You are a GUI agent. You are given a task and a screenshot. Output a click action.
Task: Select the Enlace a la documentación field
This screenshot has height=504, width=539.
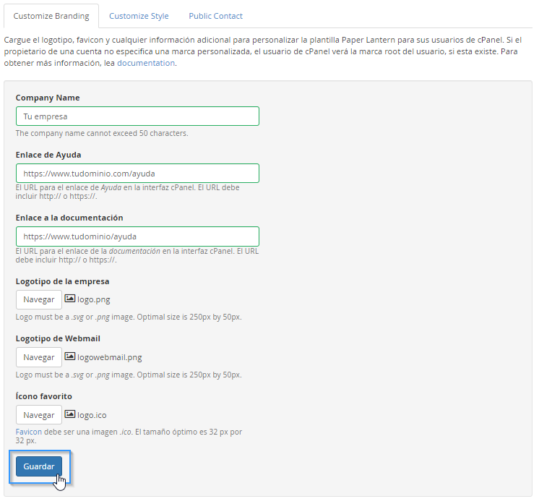point(137,236)
